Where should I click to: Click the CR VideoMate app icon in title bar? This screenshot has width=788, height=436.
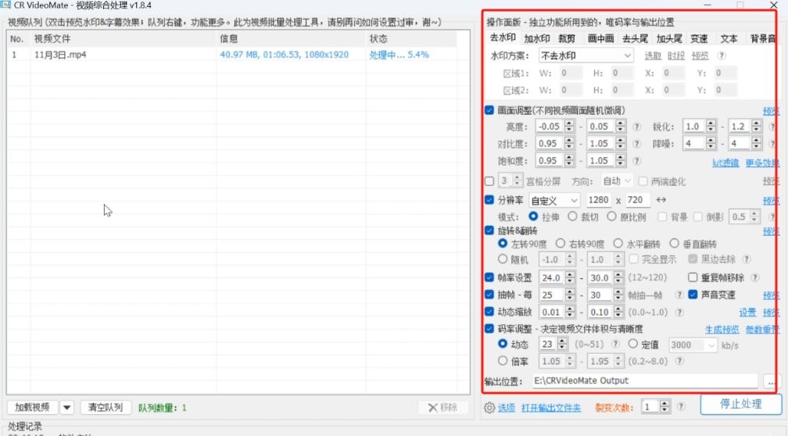[5, 5]
